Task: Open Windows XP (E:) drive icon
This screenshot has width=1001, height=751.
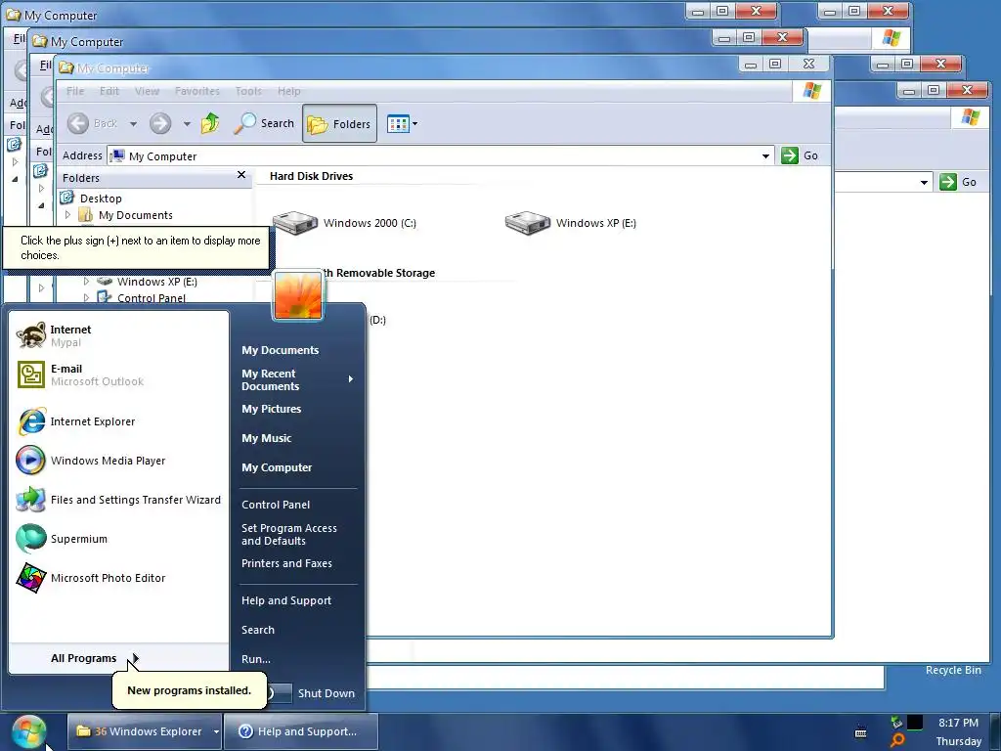Action: click(570, 223)
